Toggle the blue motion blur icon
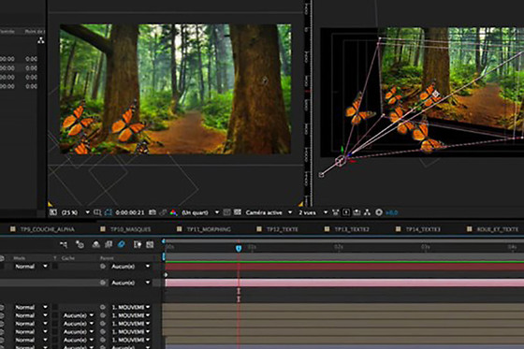This screenshot has height=349, width=524. click(x=121, y=245)
